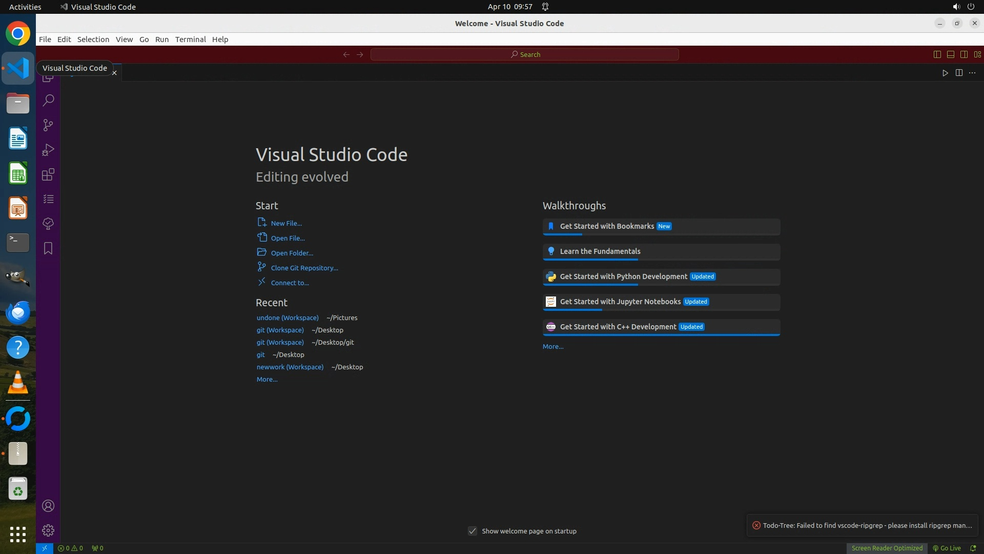The image size is (984, 554).
Task: Uncheck Show welcome page on startup
Action: point(473,531)
